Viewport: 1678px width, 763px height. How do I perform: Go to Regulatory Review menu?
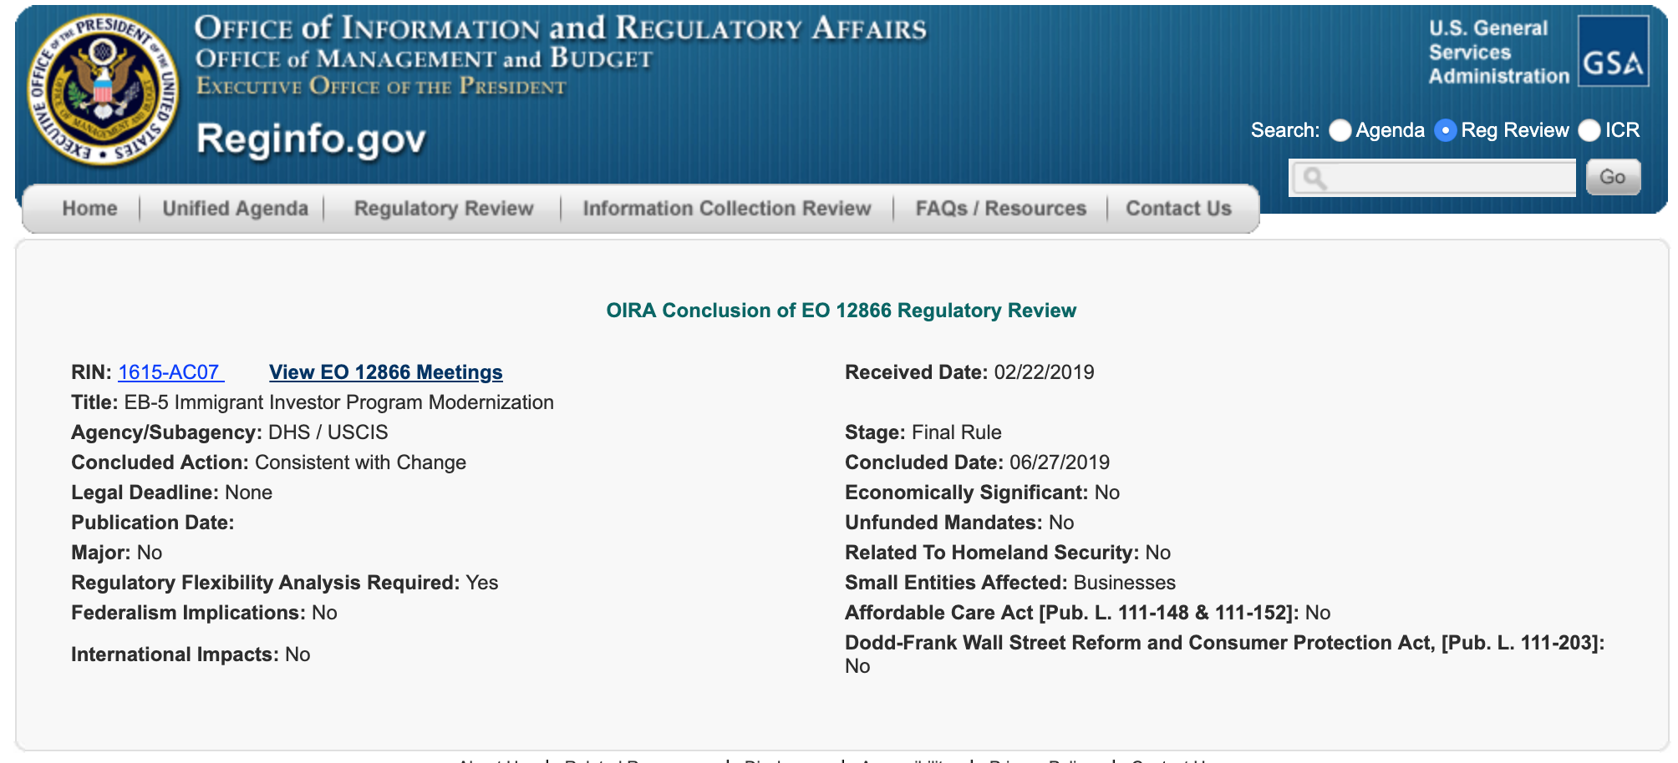(x=444, y=209)
